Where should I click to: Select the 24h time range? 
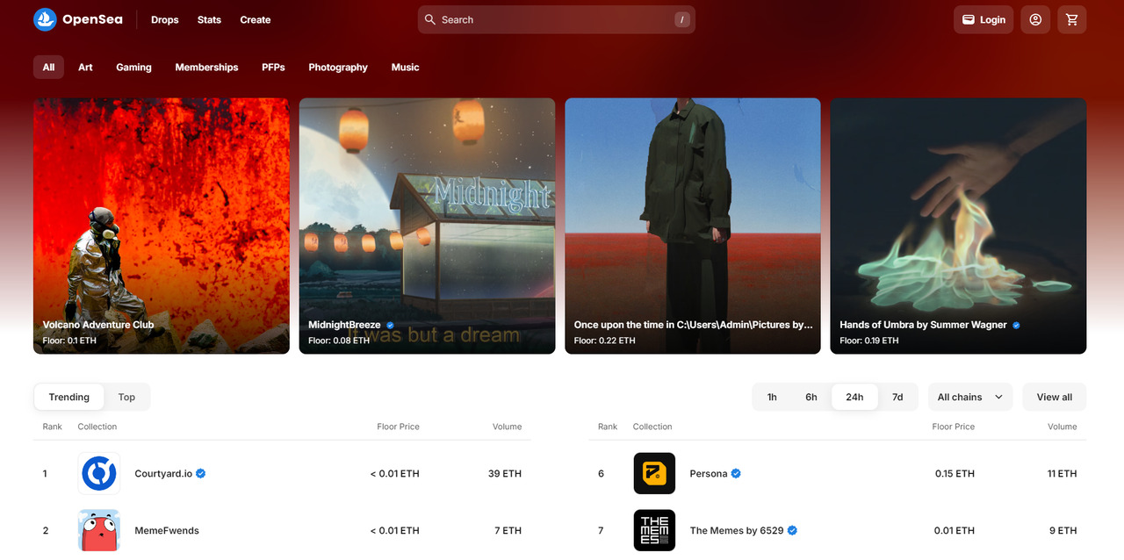click(x=854, y=397)
